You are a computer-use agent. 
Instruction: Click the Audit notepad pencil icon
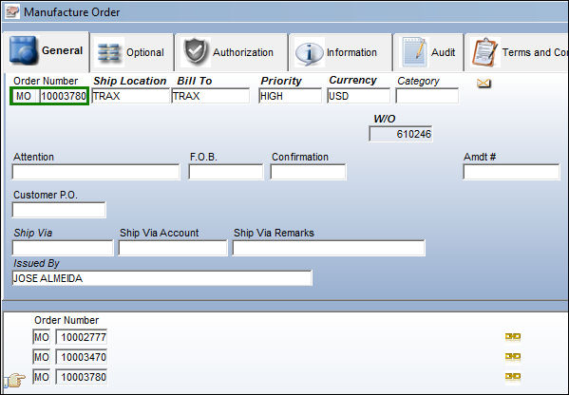(413, 52)
